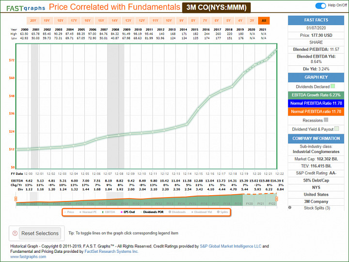Select the 9Y time range tab
This screenshot has width=349, height=262.
(182, 21)
